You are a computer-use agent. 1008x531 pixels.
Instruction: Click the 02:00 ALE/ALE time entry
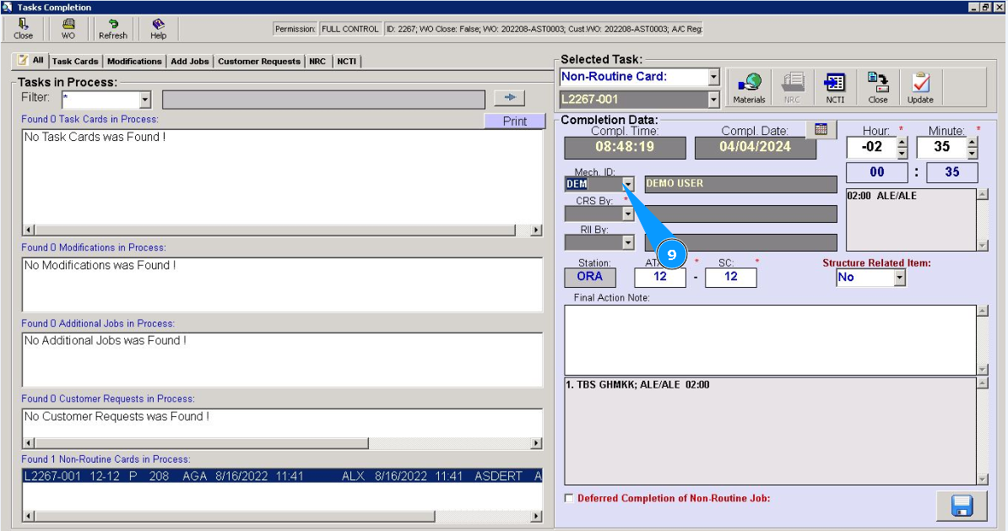pyautogui.click(x=882, y=196)
